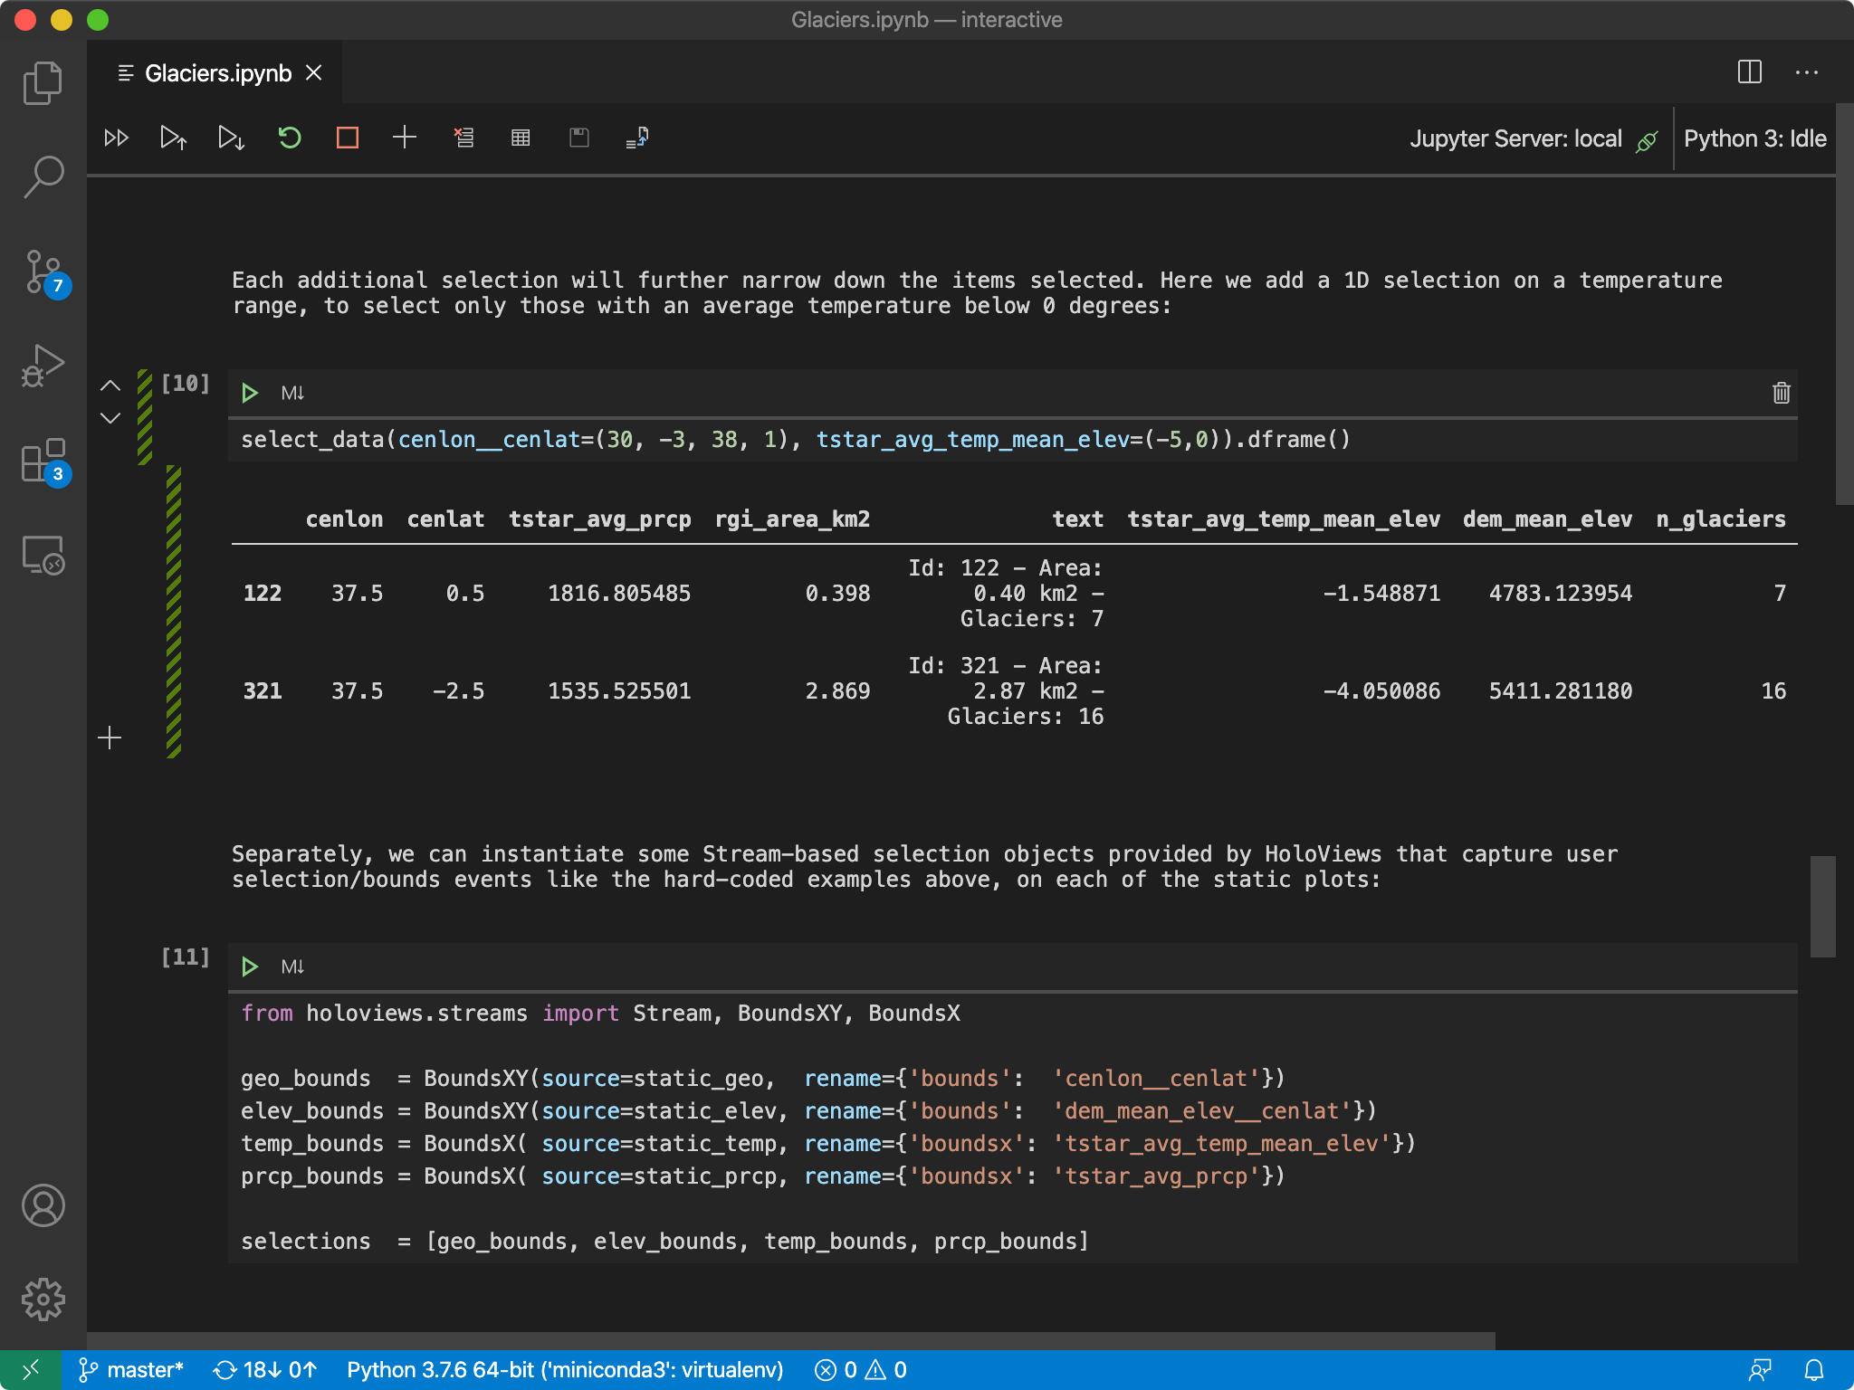Run cell 11 with its play button
1854x1390 pixels.
(x=250, y=966)
